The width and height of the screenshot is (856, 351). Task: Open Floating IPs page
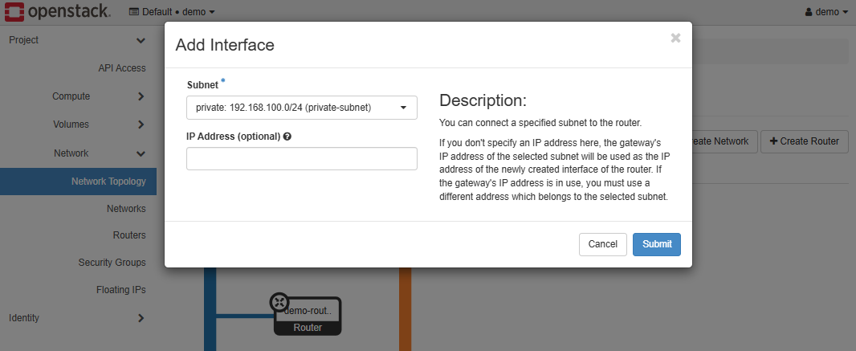(x=121, y=290)
